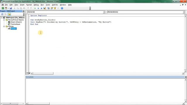Open the File menu
This screenshot has width=187, height=105.
(6, 5)
